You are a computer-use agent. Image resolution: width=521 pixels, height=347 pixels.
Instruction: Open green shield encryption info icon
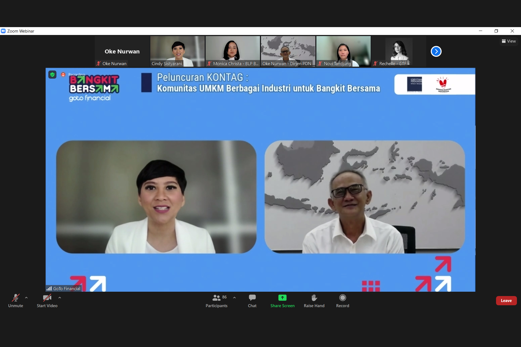point(52,75)
